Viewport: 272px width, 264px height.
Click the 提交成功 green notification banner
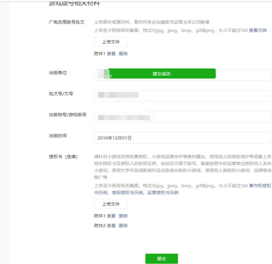tap(162, 74)
